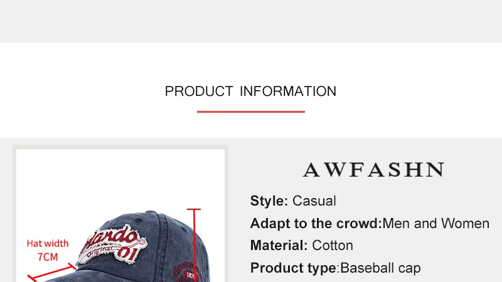Viewport: 502px width, 282px height.
Task: Select the Style: Casual text
Action: click(x=293, y=201)
